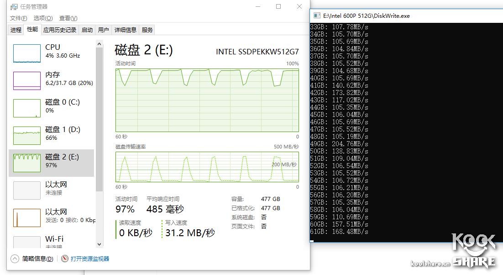Viewport: 503px width, 275px height.
Task: Select 磁盘 0 (C:) in the sidebar
Action: (50, 106)
